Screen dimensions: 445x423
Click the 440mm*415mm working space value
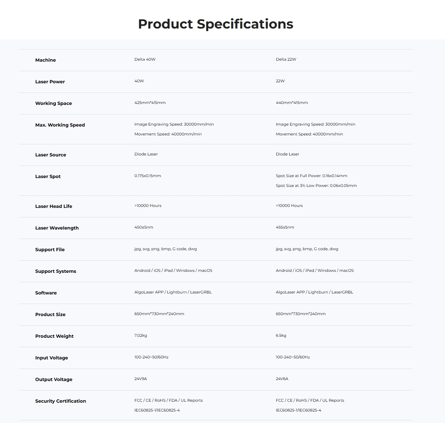point(292,103)
